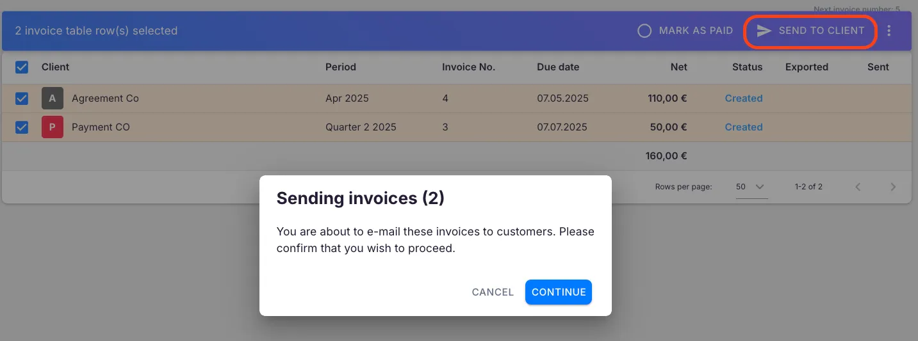The image size is (918, 341).
Task: Open the rows per page dropdown
Action: [x=751, y=187]
